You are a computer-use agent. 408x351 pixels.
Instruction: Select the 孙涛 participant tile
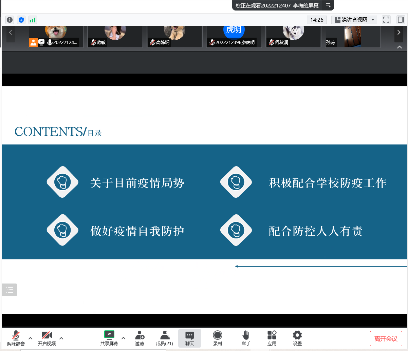(353, 37)
